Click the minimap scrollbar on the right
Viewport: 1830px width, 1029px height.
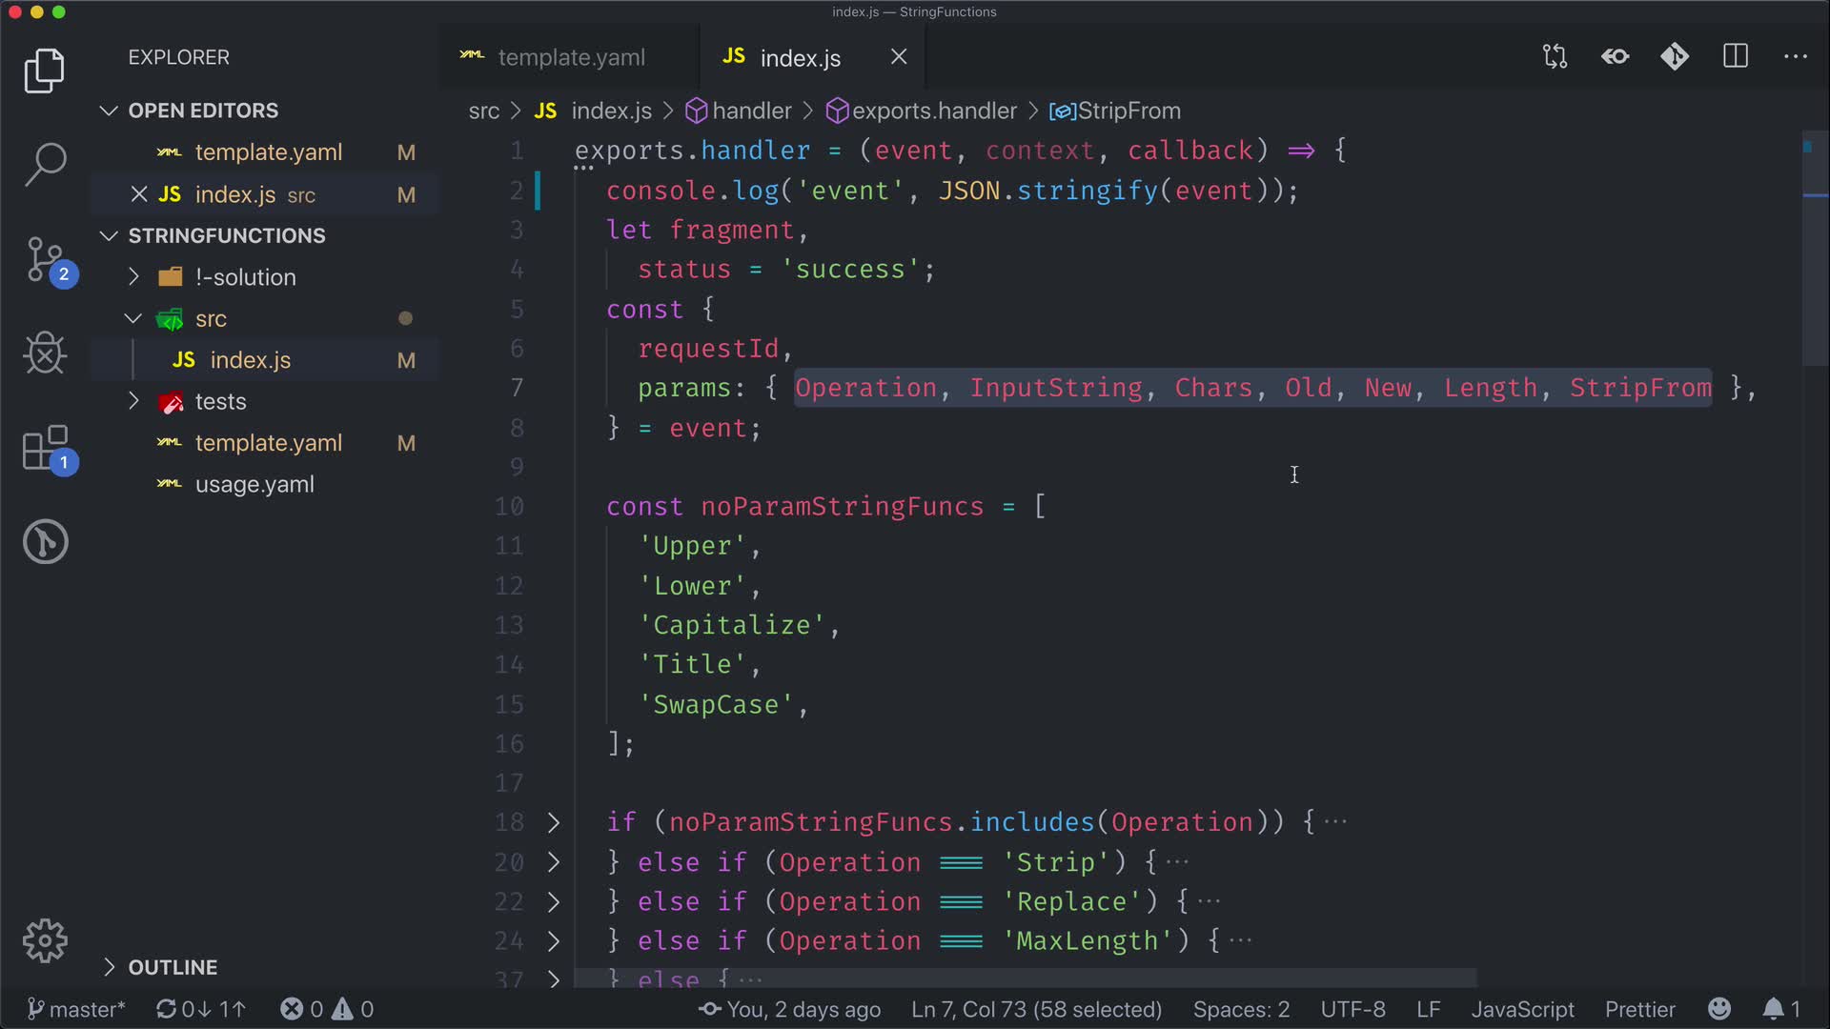tap(1814, 248)
